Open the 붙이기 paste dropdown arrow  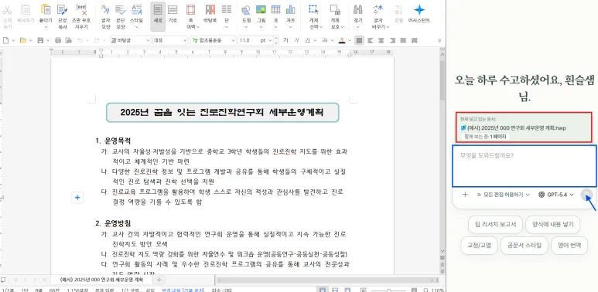tap(46, 27)
